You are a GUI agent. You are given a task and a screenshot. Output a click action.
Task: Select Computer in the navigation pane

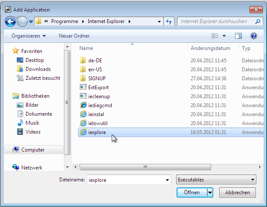(33, 150)
